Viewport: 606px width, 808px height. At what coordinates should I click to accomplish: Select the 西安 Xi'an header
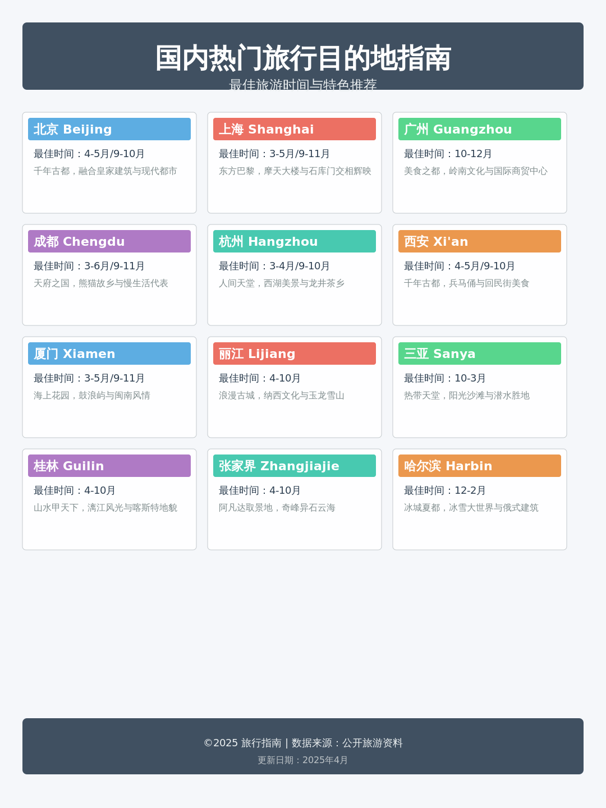point(480,241)
